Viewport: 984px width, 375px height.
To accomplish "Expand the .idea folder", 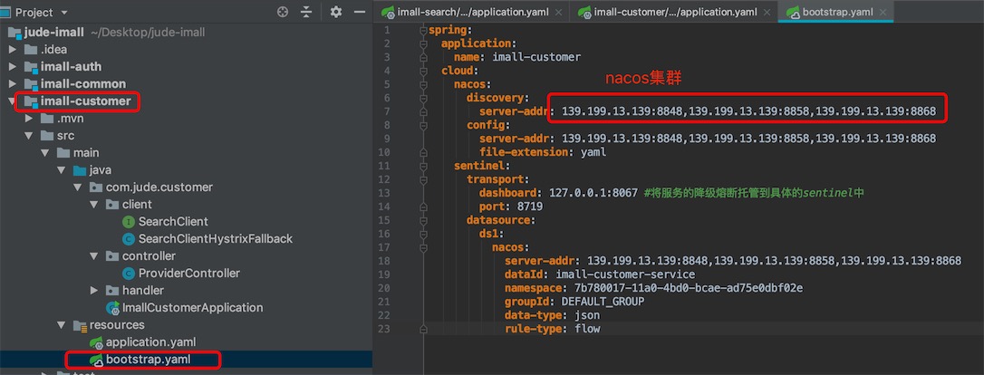I will coord(13,50).
